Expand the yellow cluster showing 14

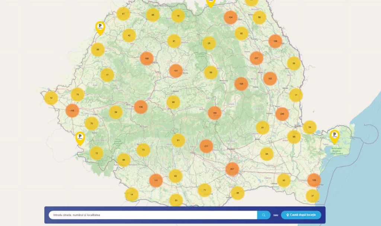click(x=132, y=195)
